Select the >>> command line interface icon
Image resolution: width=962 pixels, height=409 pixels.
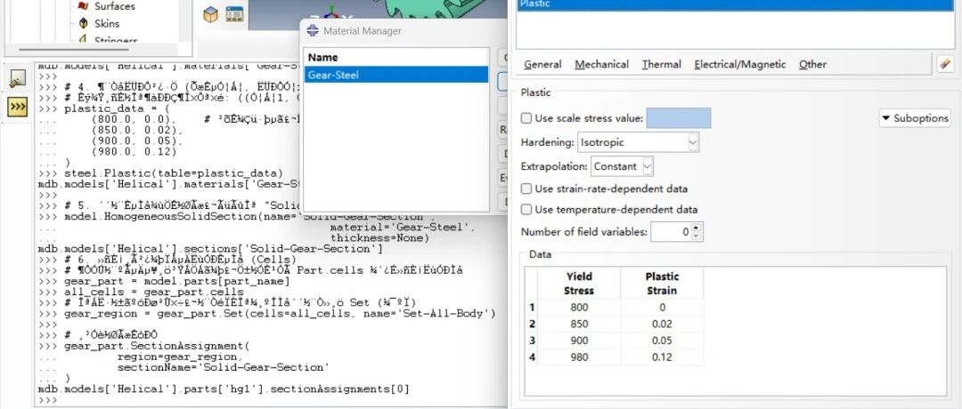coord(18,108)
